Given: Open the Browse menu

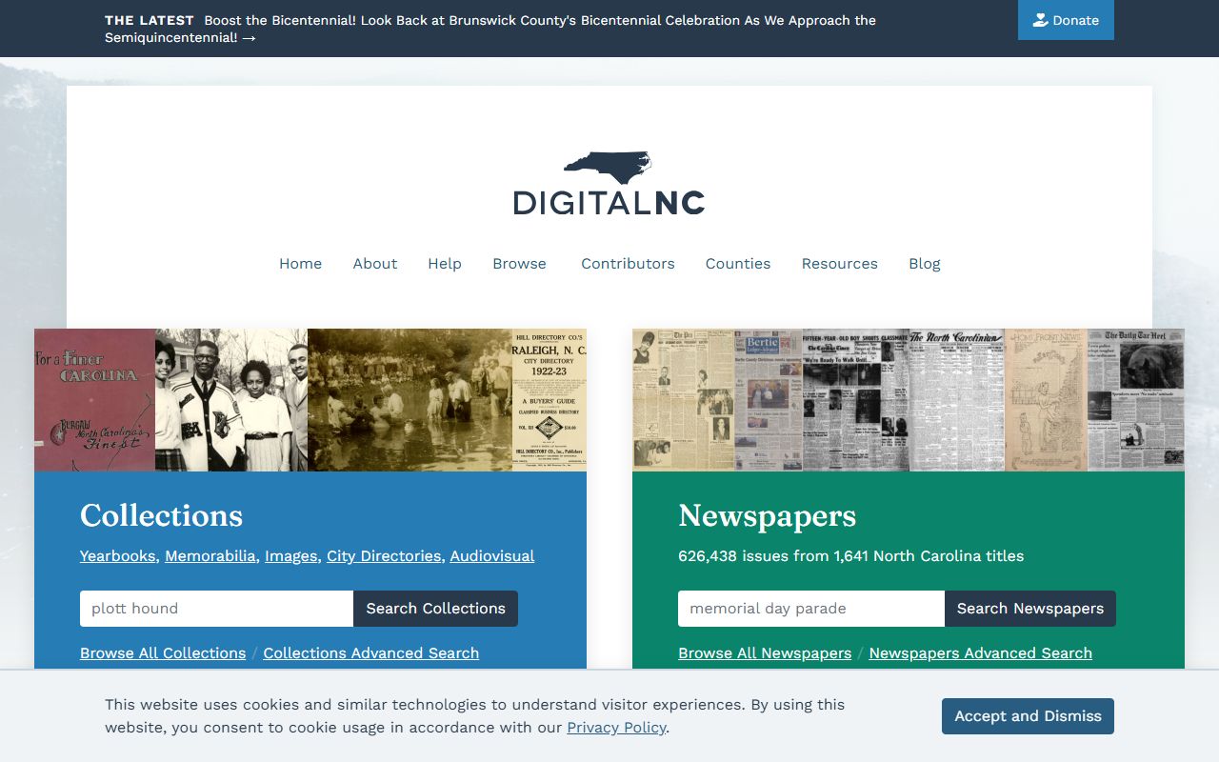Looking at the screenshot, I should click(x=519, y=264).
